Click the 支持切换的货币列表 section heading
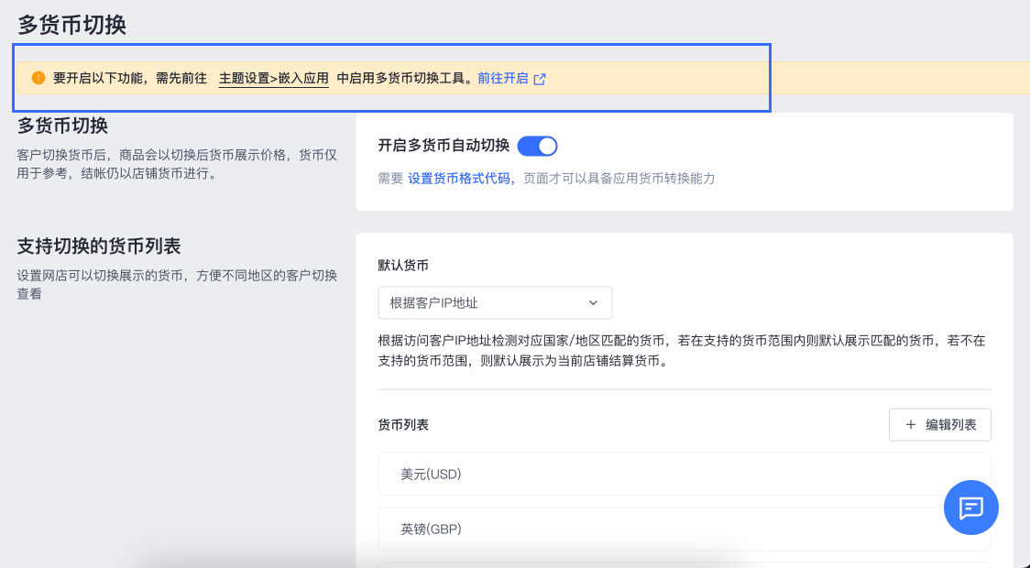Screen dimensions: 1030x568 pyautogui.click(x=99, y=246)
